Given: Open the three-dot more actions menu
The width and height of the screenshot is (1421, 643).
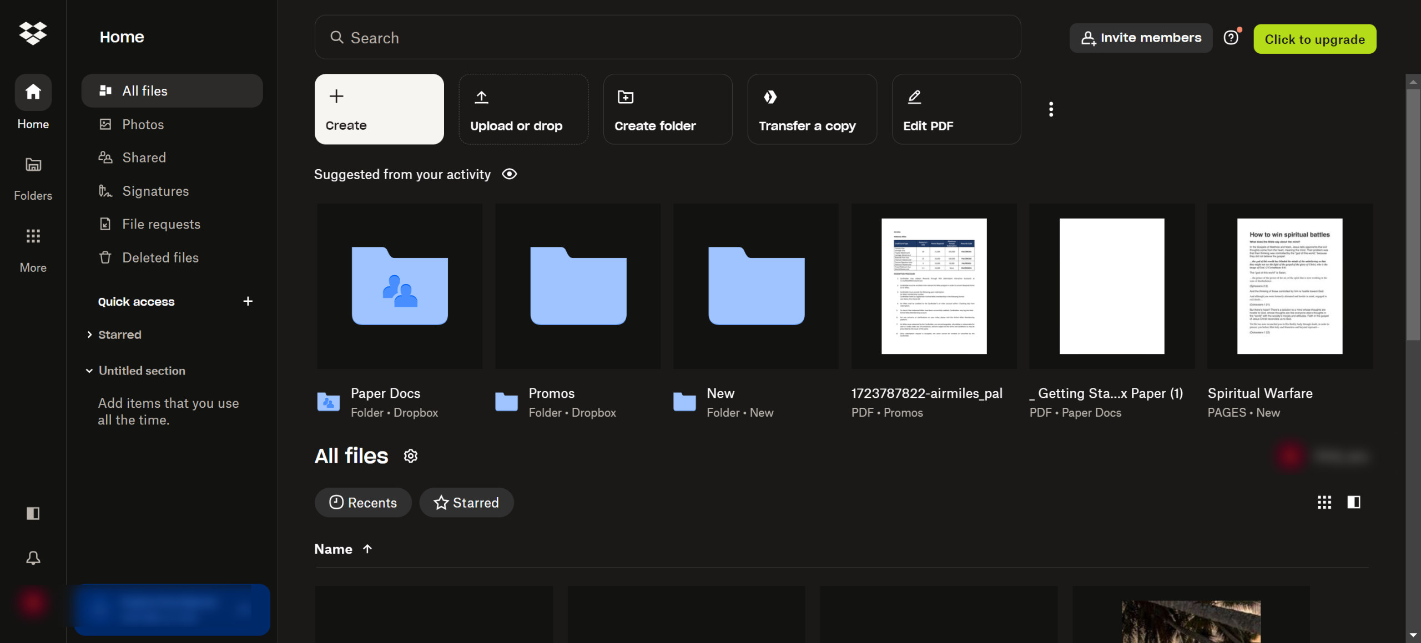Looking at the screenshot, I should pos(1051,109).
